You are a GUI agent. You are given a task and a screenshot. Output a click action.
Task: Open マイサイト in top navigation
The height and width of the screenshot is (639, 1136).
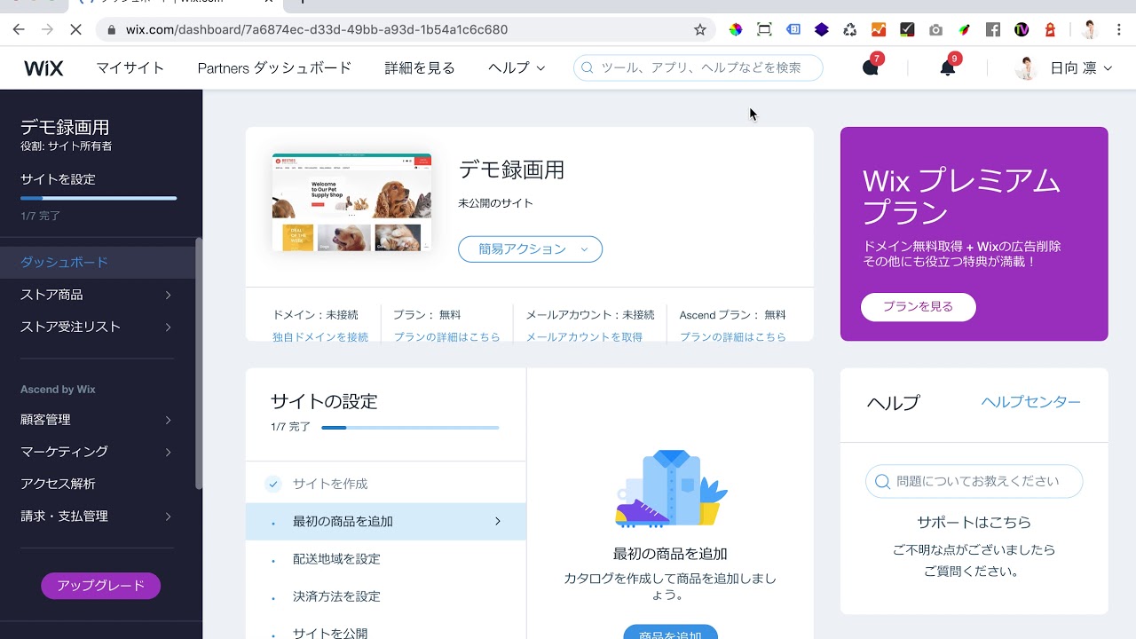click(x=130, y=67)
